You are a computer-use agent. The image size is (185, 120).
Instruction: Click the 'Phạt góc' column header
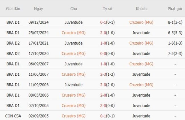(175, 9)
